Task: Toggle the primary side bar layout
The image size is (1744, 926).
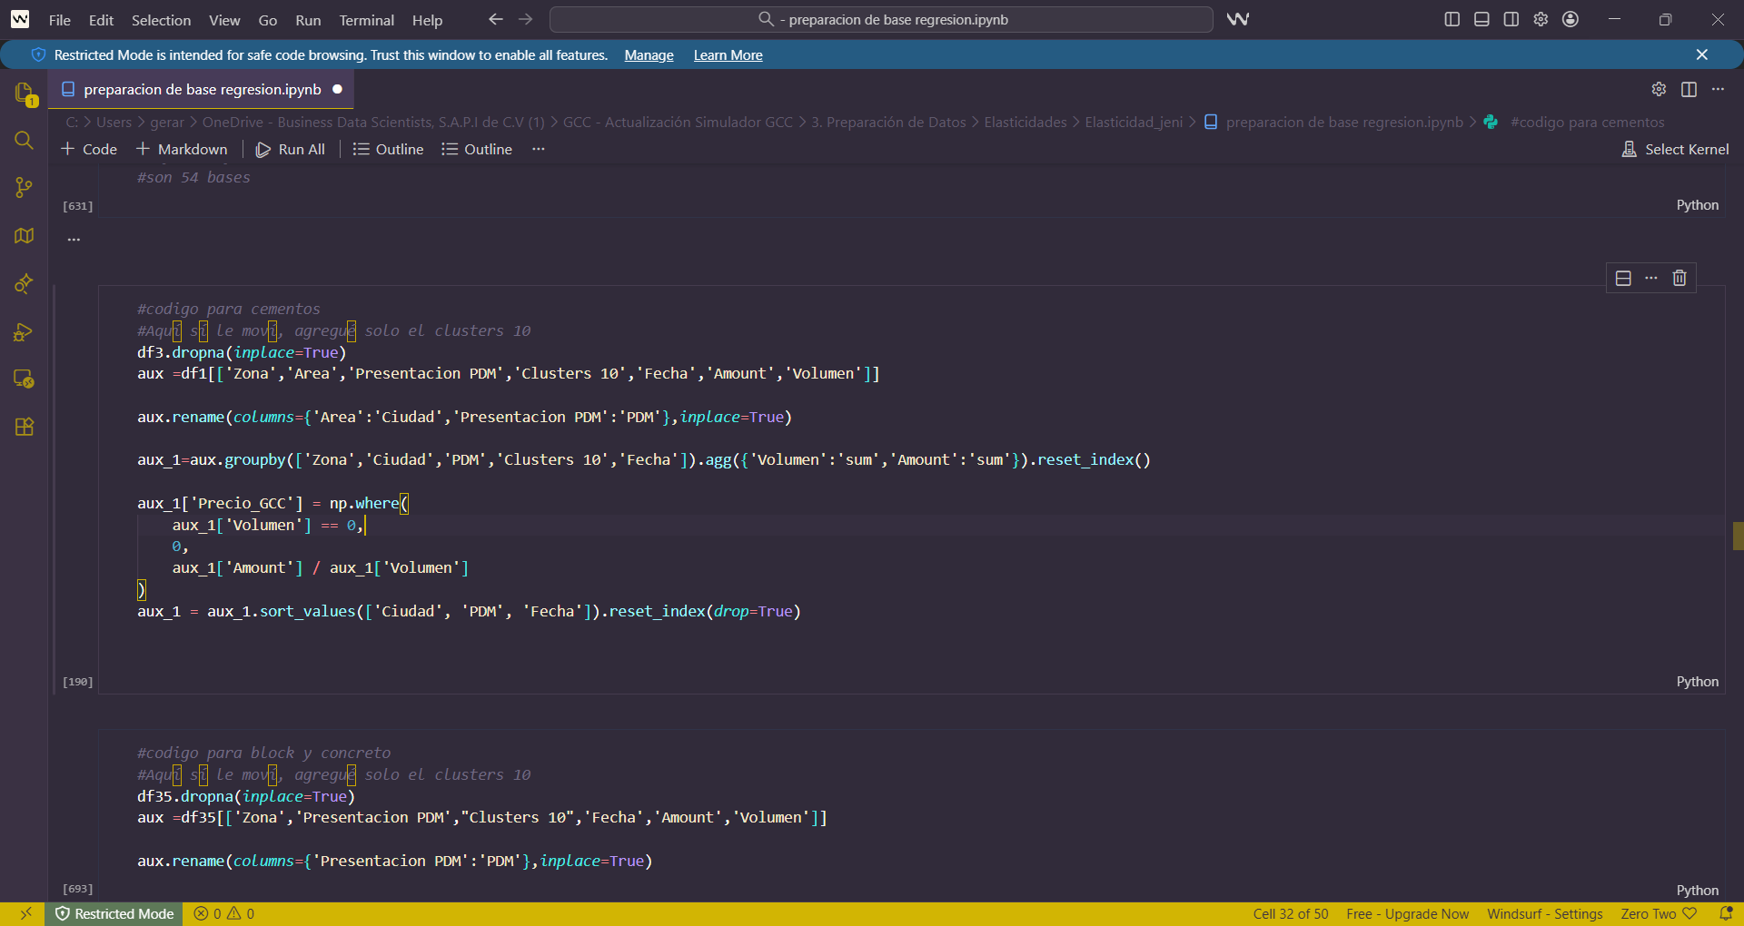Action: point(1452,19)
